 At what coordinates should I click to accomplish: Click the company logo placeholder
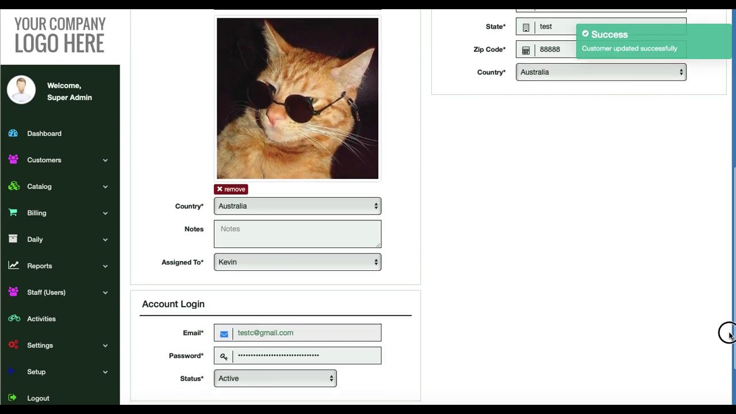[x=60, y=34]
